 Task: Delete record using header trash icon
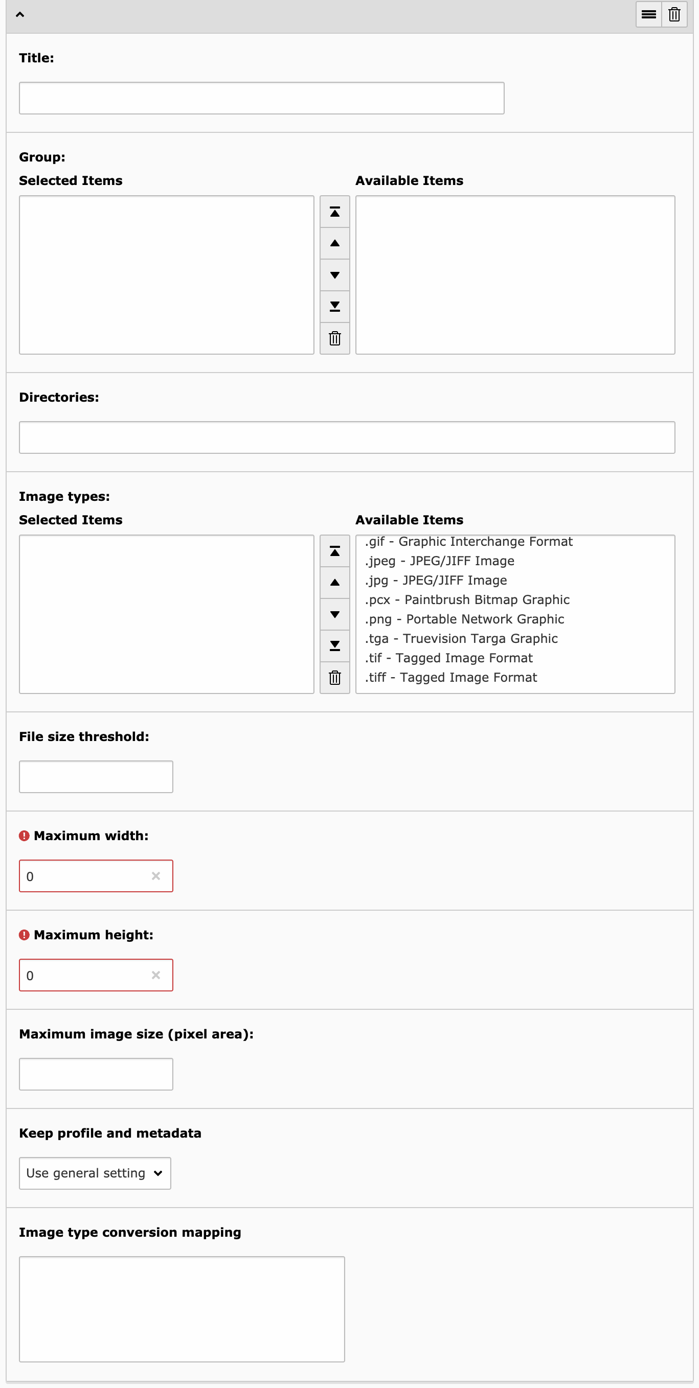tap(673, 14)
